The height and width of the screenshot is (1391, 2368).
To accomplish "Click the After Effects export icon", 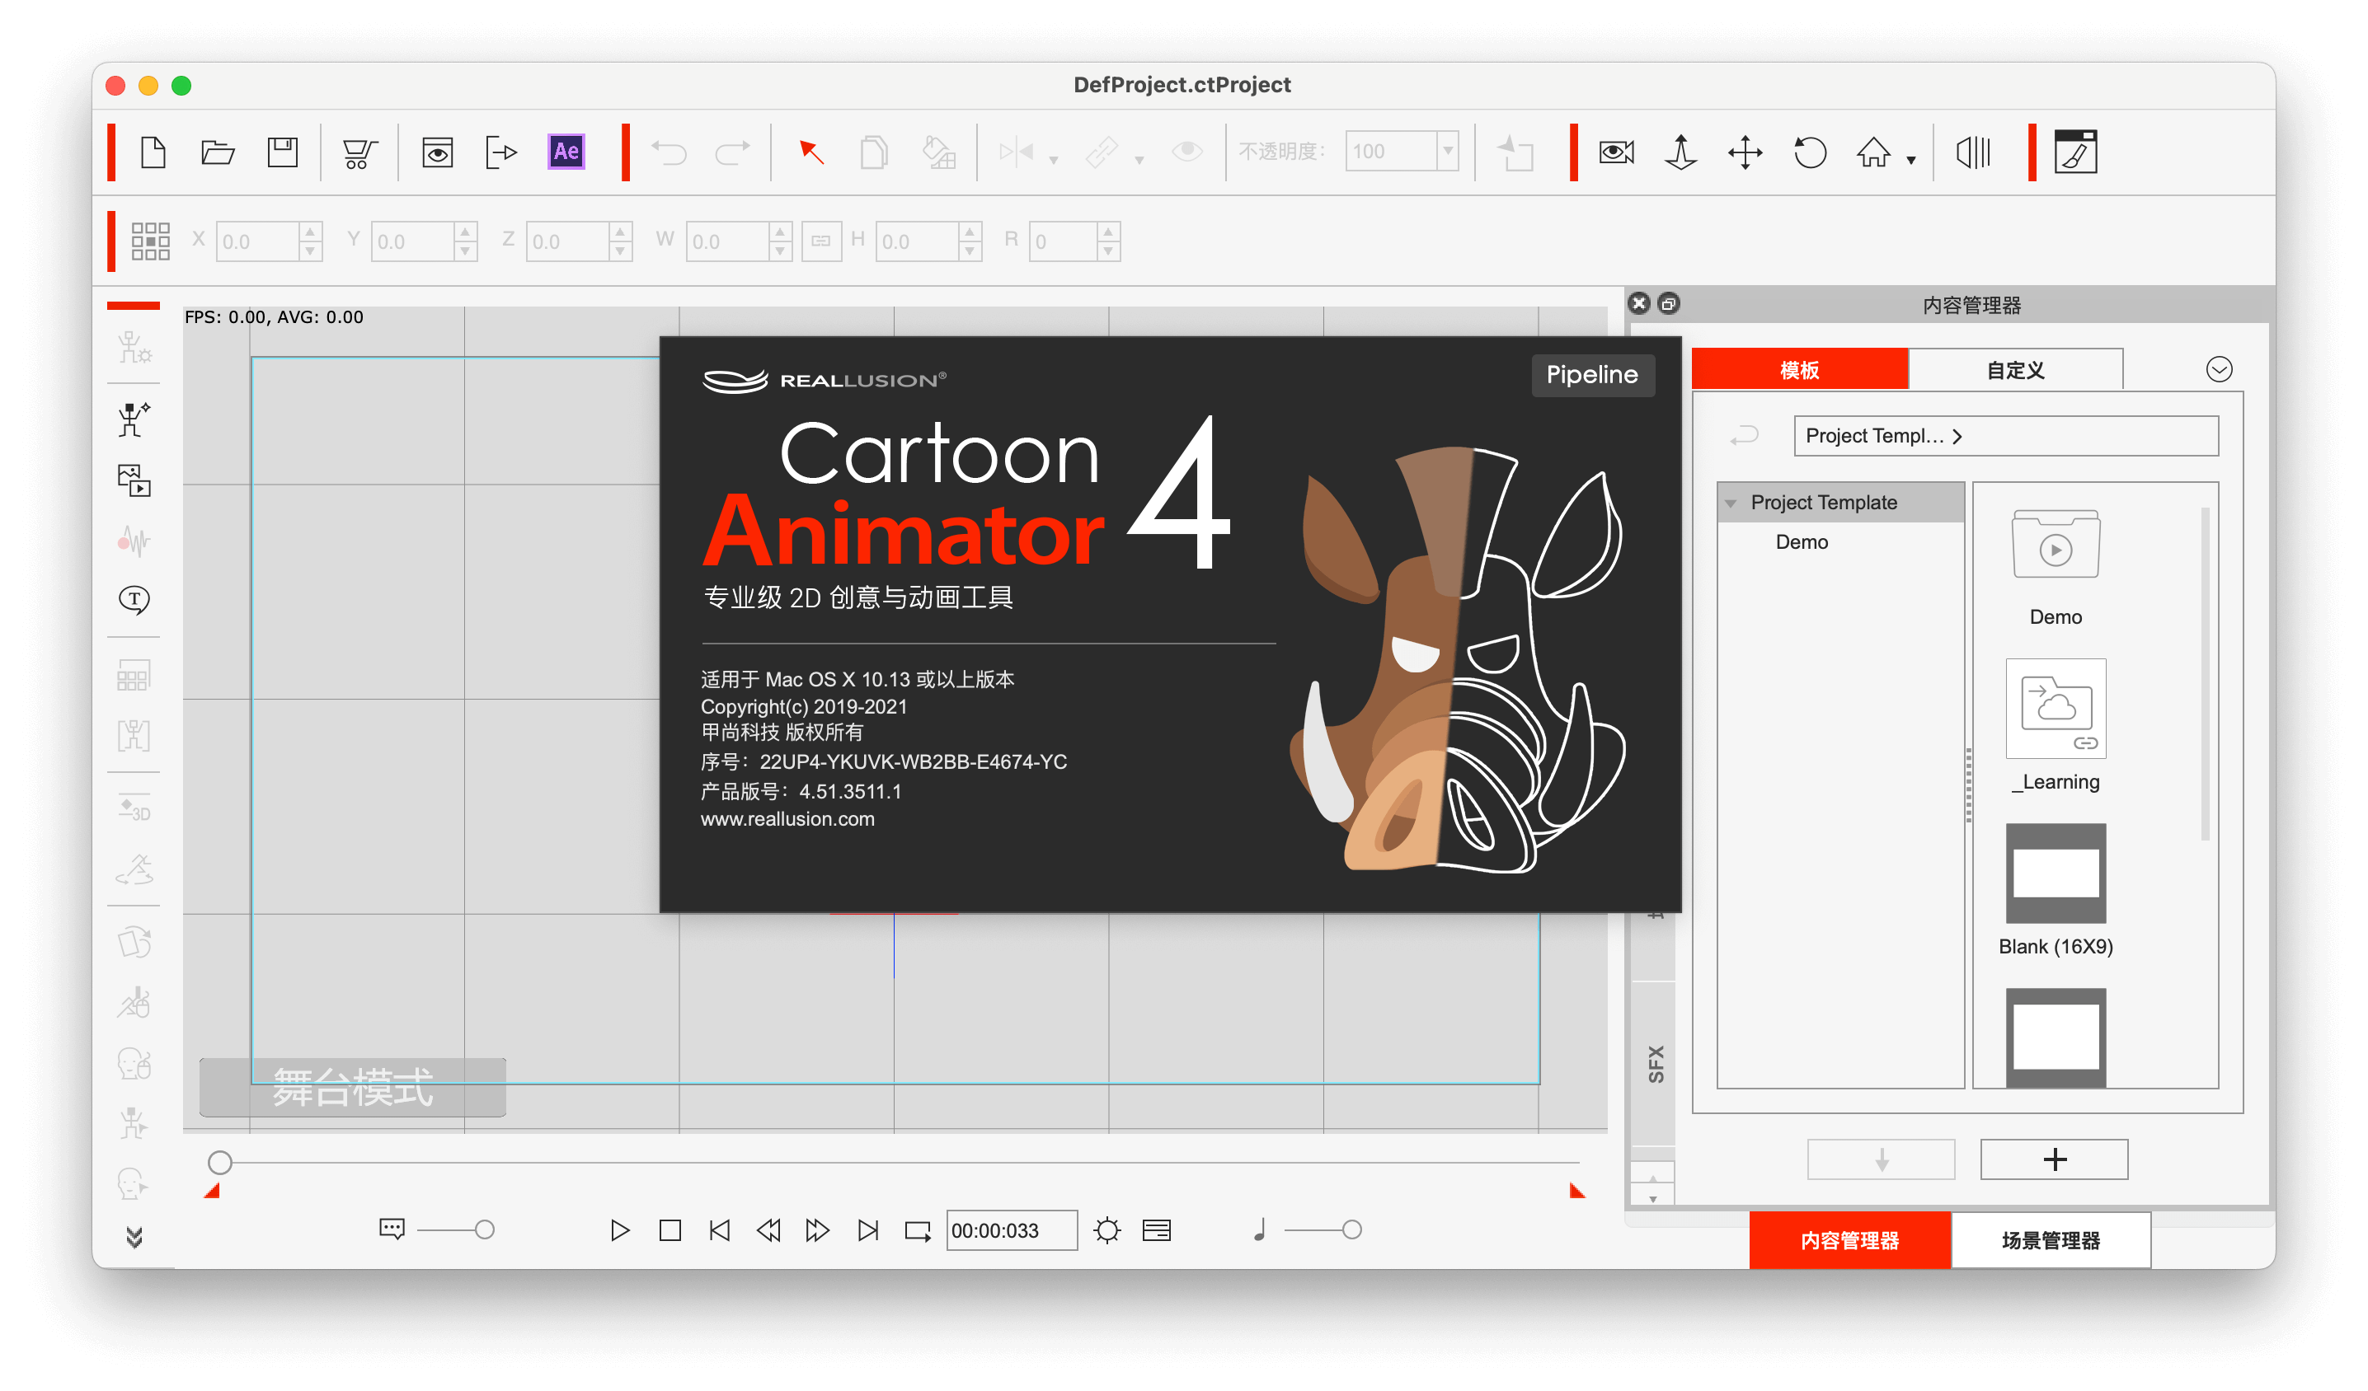I will tap(568, 152).
